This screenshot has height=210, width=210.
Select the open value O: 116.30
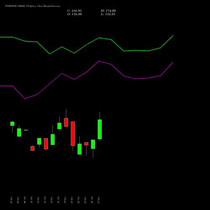(74, 14)
